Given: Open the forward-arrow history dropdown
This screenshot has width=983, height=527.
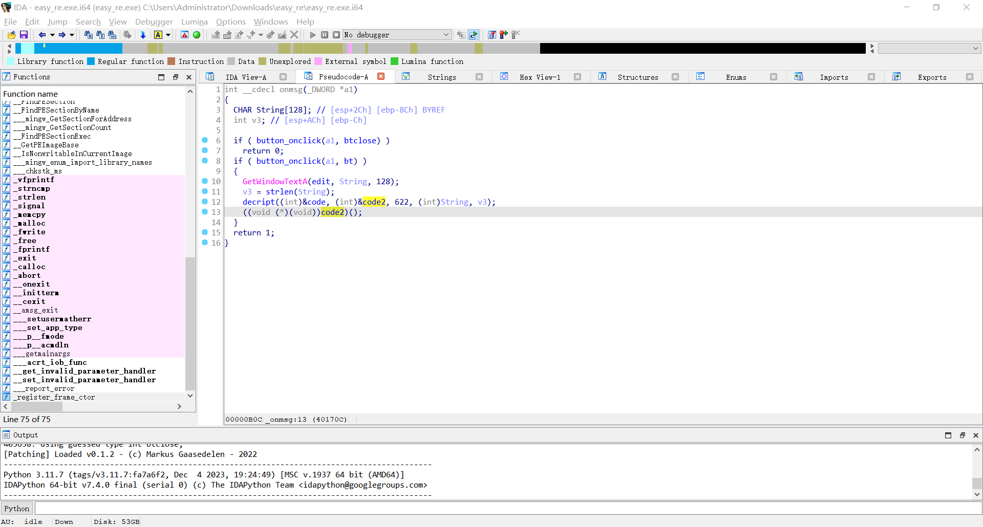Looking at the screenshot, I should click(x=72, y=35).
